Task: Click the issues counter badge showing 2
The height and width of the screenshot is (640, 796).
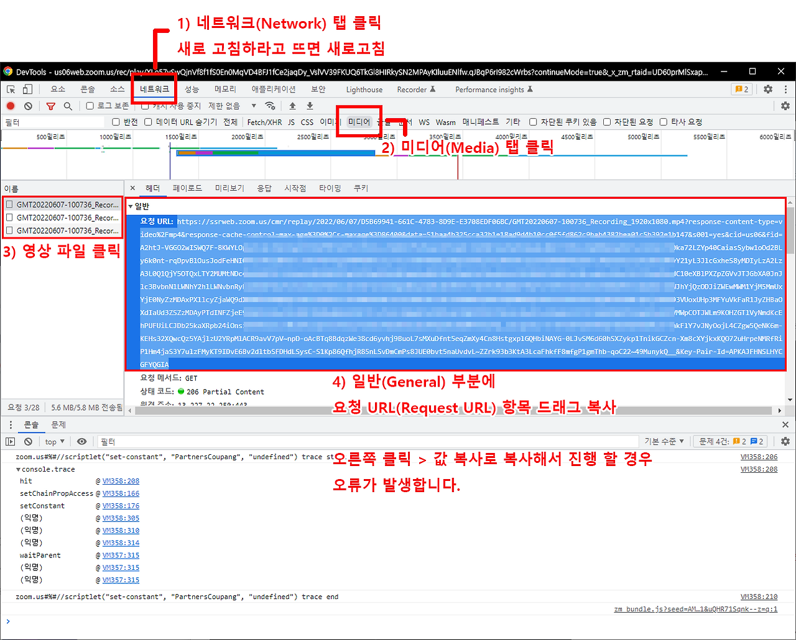Action: pyautogui.click(x=742, y=89)
